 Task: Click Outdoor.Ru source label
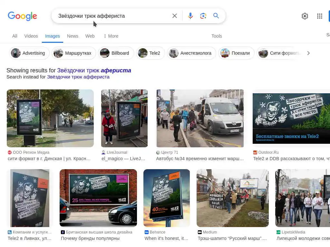[x=269, y=152]
